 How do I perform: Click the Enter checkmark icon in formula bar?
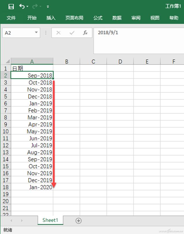point(72,32)
